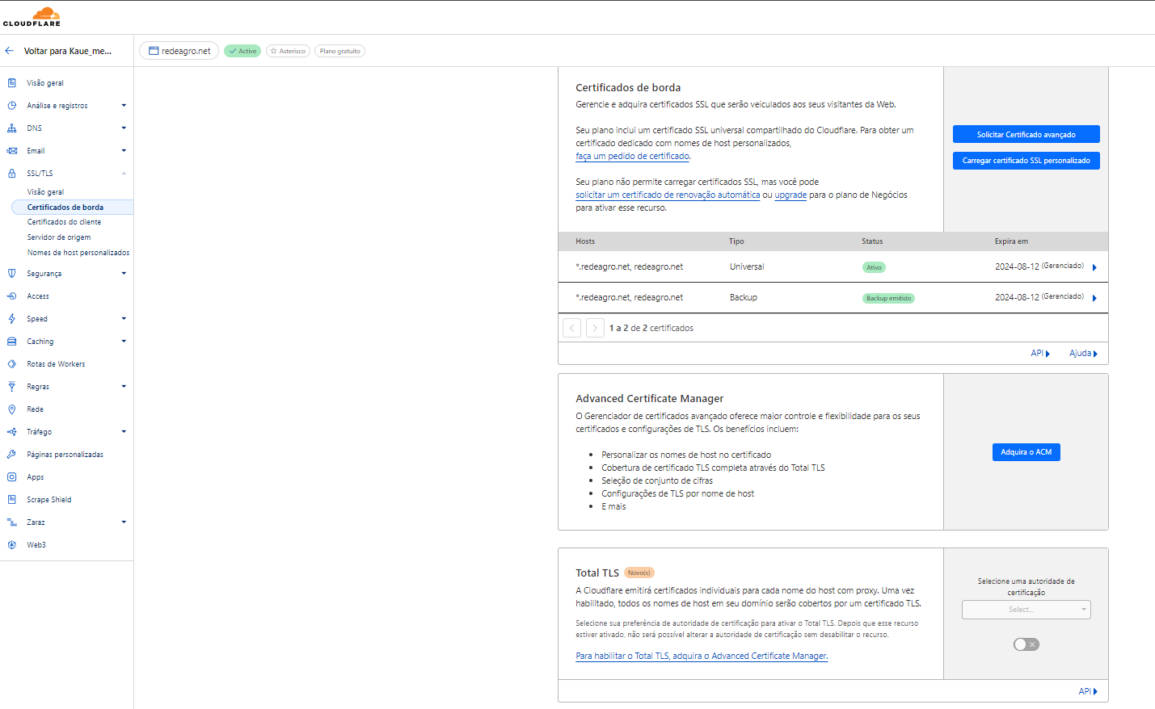Click the Zaraz icon in sidebar

point(11,522)
